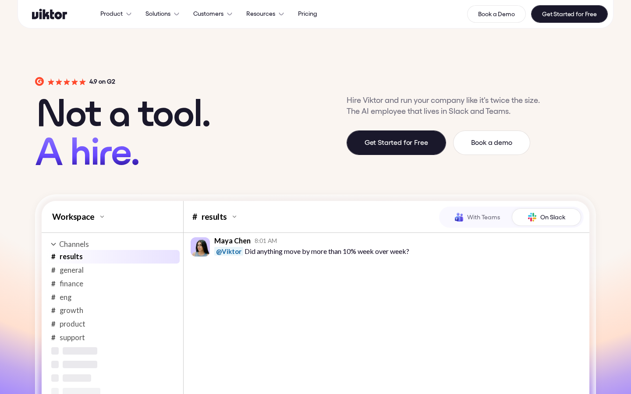Switch demo to With Teams
631x394 pixels.
click(477, 217)
